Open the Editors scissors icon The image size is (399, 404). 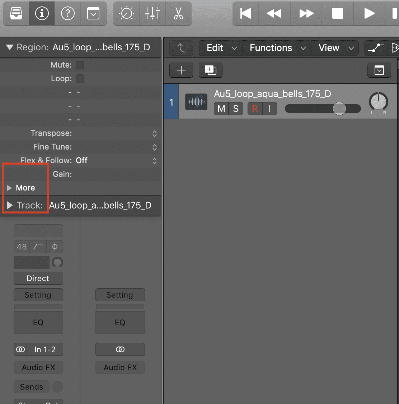[x=178, y=13]
